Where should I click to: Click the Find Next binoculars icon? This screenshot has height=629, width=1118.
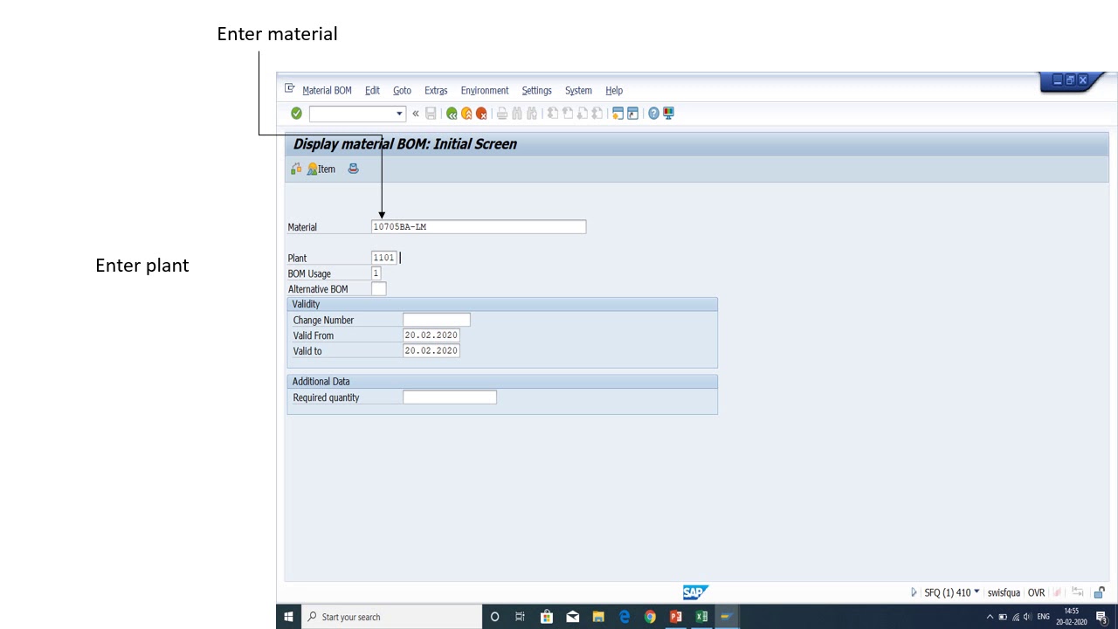pos(532,114)
